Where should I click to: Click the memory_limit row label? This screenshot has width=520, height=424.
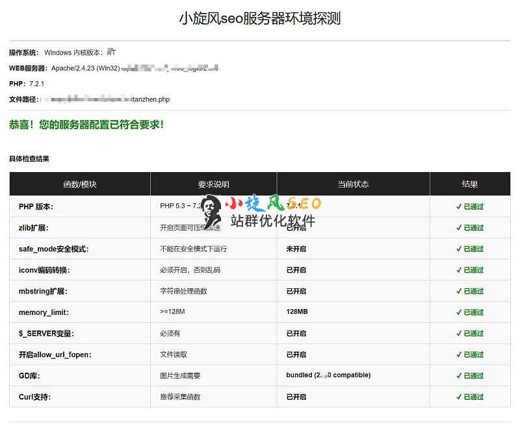click(x=44, y=312)
